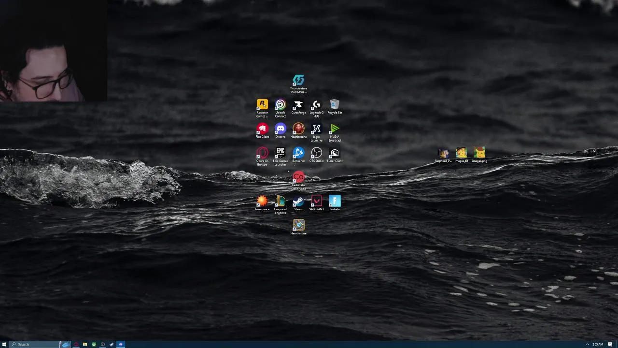The height and width of the screenshot is (348, 618).
Task: Select the CurseForge desktop shortcut
Action: [x=298, y=107]
